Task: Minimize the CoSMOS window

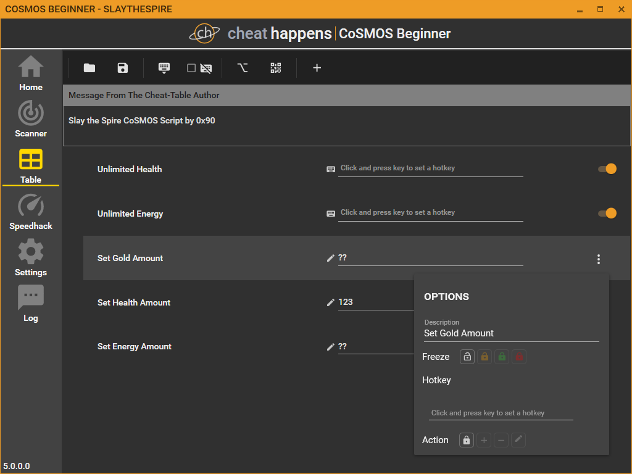Action: 580,10
